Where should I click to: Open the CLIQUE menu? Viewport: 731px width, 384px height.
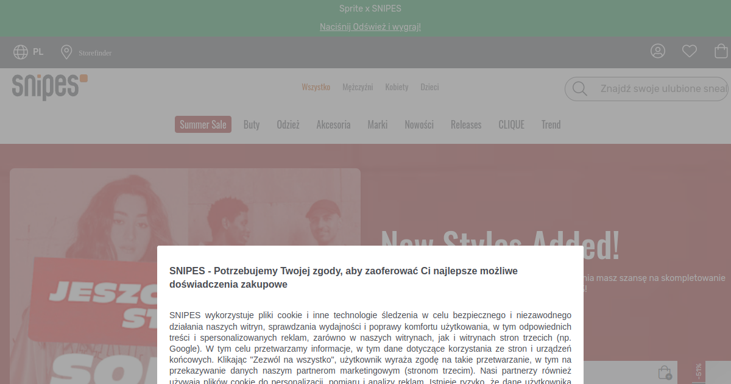coord(511,124)
